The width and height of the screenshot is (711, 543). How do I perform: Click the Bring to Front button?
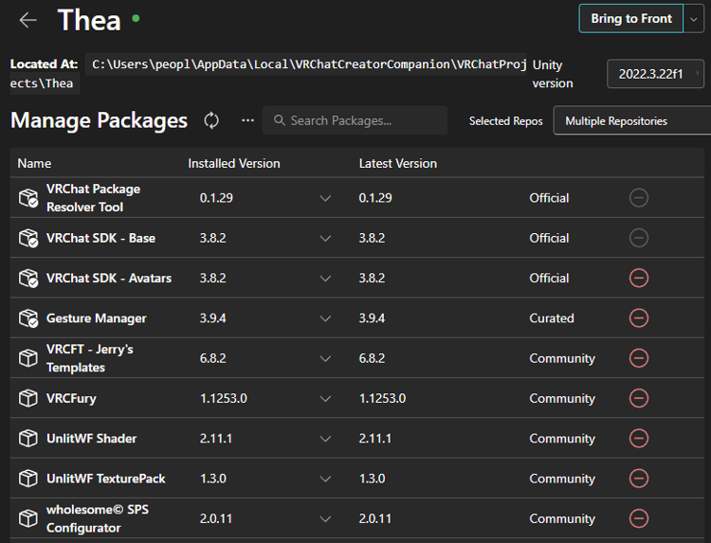click(630, 19)
